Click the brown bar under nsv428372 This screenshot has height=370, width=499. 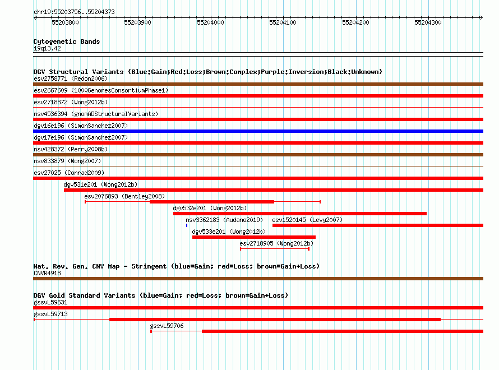click(x=258, y=155)
